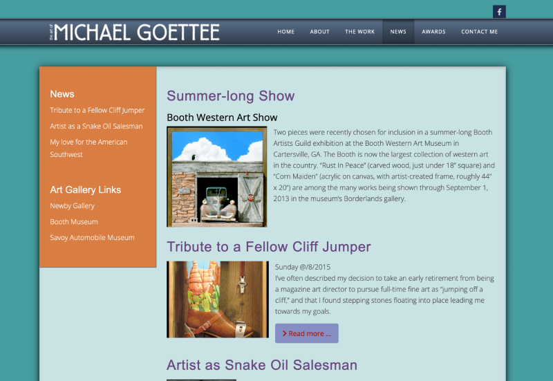Click the Read more button
Viewport: 553px width, 381px height.
(306, 333)
